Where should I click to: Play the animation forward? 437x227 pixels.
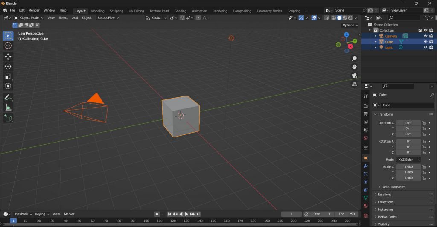point(186,214)
